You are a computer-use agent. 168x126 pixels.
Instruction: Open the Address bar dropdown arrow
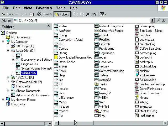point(152,20)
